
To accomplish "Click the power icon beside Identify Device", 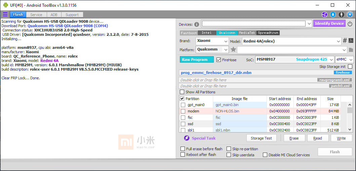I will pyautogui.click(x=350, y=23).
